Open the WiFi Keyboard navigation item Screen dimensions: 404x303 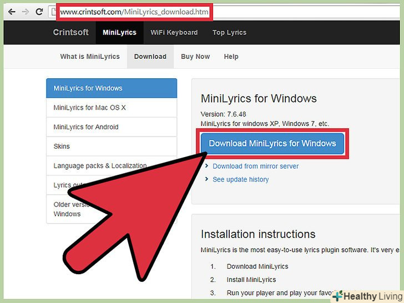[x=174, y=32]
